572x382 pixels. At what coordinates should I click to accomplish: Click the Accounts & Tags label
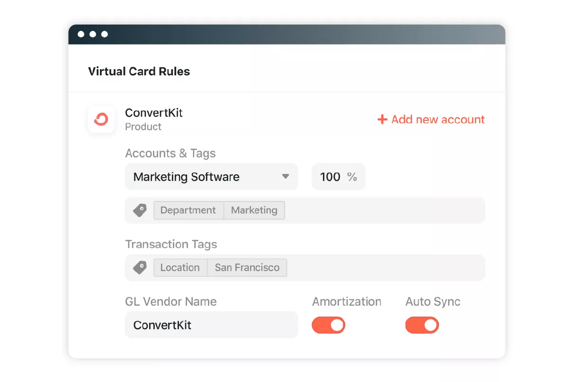click(x=170, y=154)
